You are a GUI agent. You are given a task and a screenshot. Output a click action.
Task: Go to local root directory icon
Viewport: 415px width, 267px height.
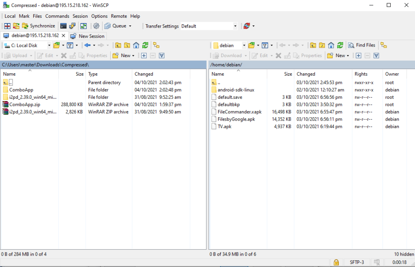(127, 45)
